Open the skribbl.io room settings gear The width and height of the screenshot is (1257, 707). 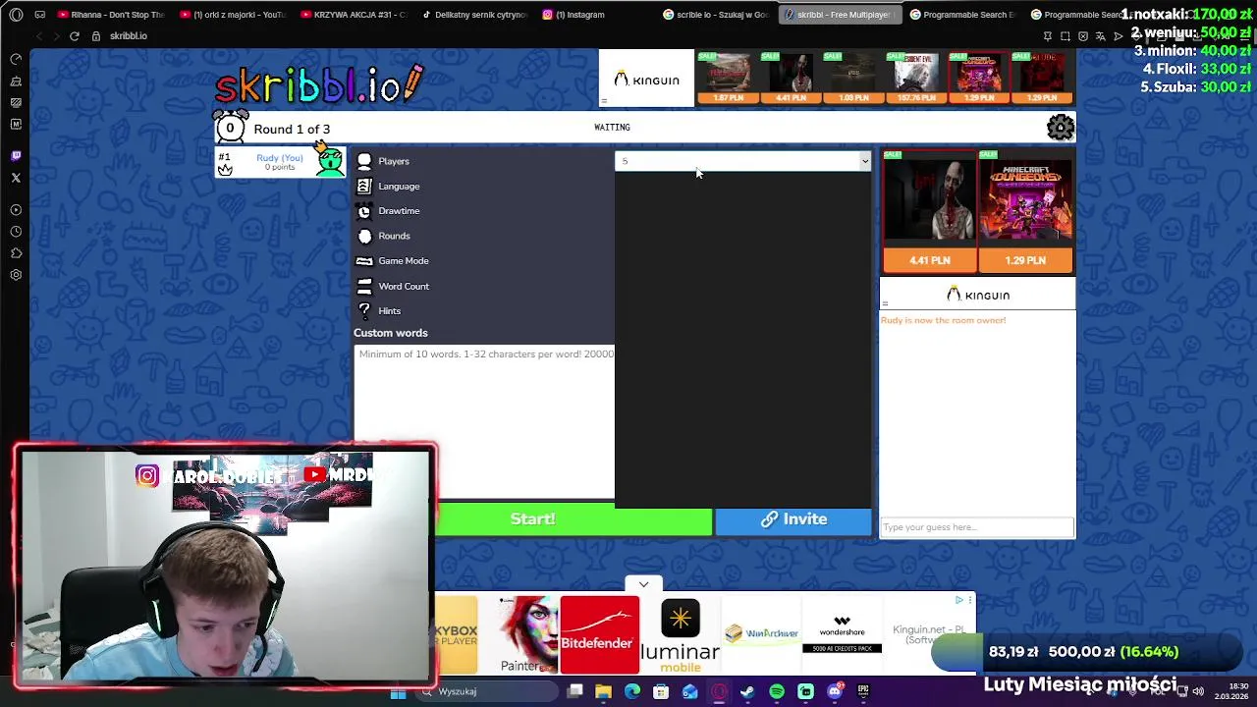[x=1061, y=128]
